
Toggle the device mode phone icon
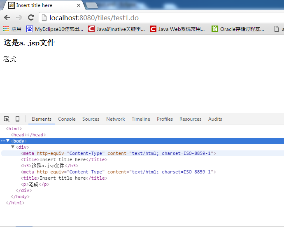tap(17, 119)
